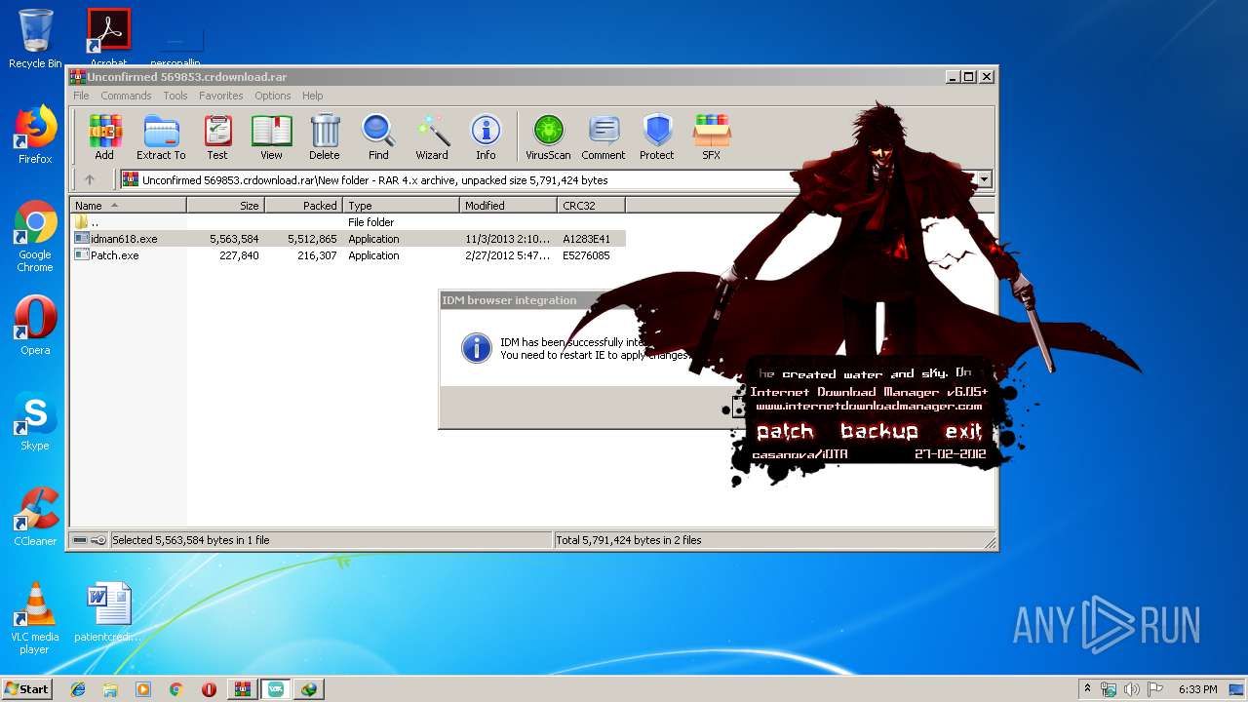
Task: Sort by Size column header
Action: pos(225,206)
